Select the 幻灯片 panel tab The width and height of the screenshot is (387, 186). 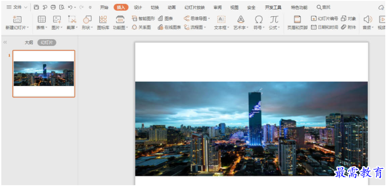coord(47,43)
